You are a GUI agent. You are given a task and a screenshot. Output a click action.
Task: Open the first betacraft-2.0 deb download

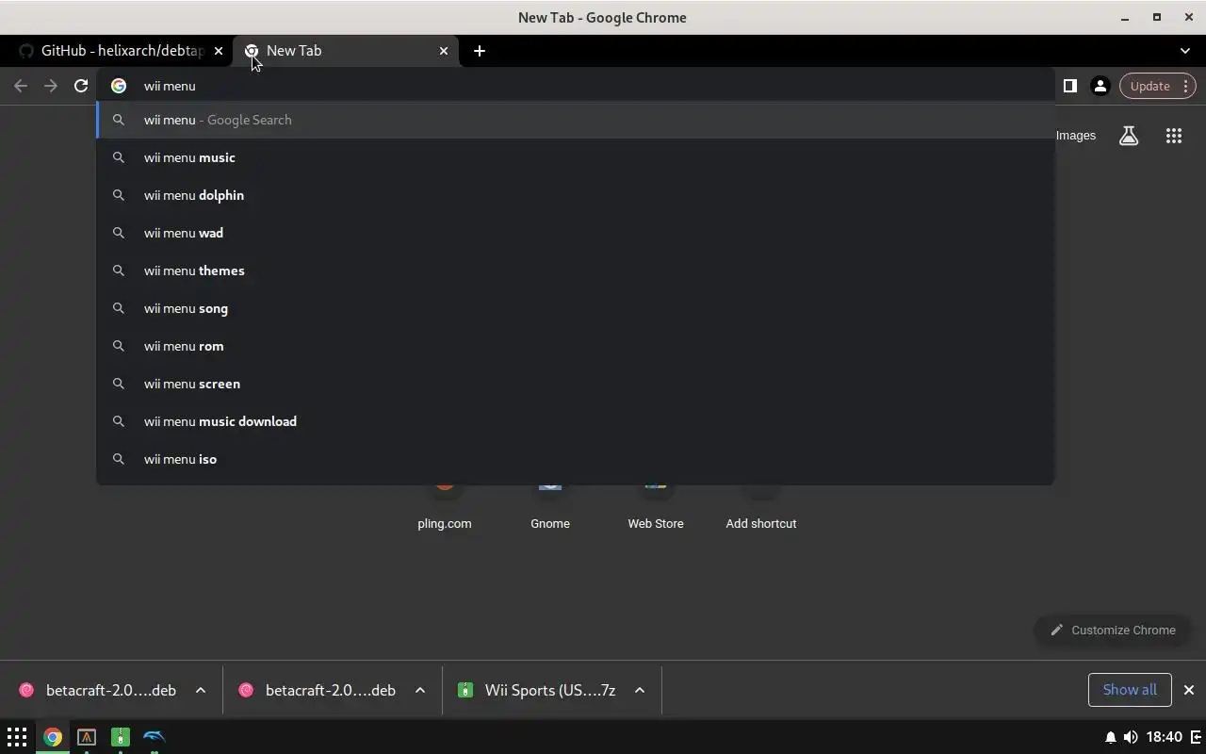click(98, 690)
